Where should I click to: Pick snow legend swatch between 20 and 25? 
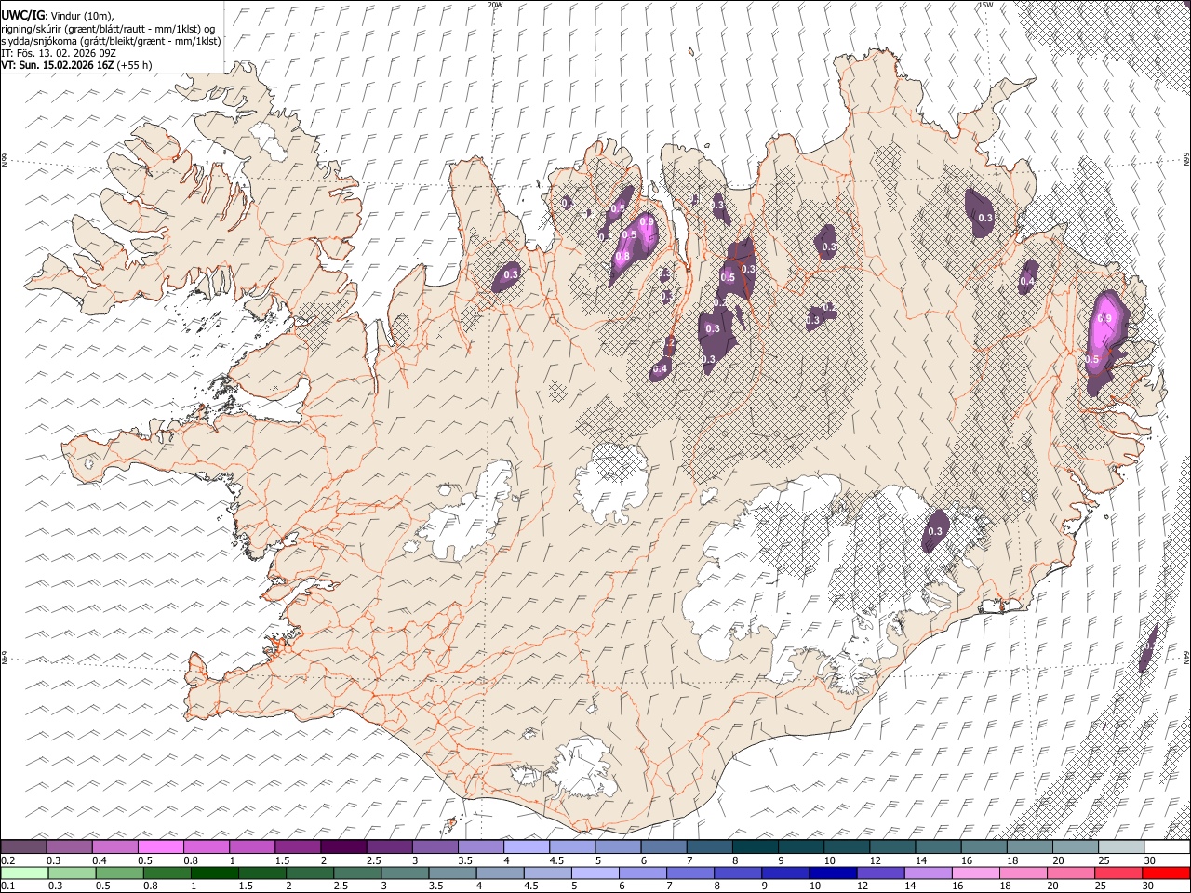point(1075,847)
